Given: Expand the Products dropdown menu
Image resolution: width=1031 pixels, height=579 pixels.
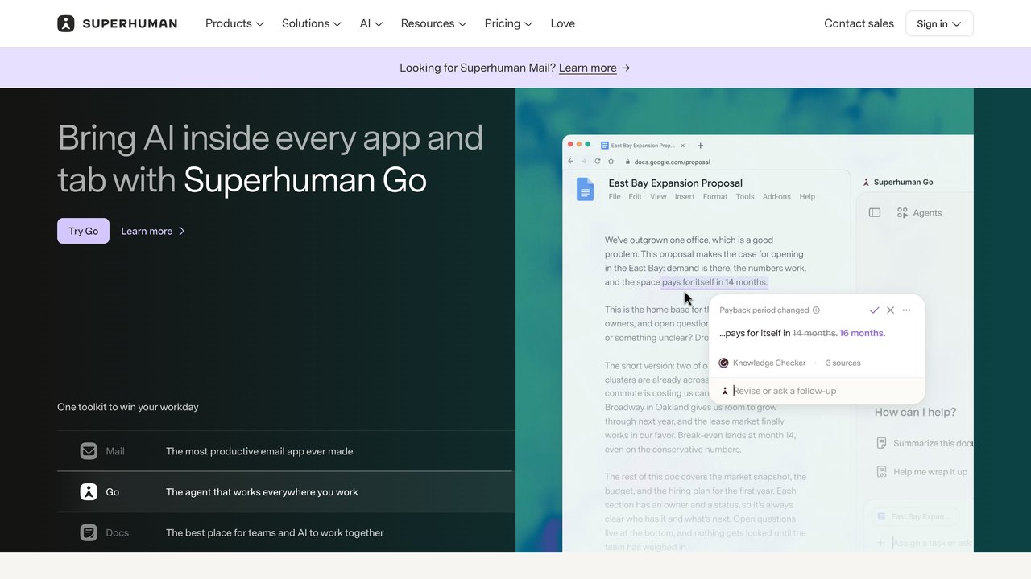Looking at the screenshot, I should tap(234, 23).
